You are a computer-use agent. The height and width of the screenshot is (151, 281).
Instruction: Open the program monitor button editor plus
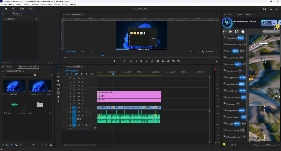tap(216, 61)
